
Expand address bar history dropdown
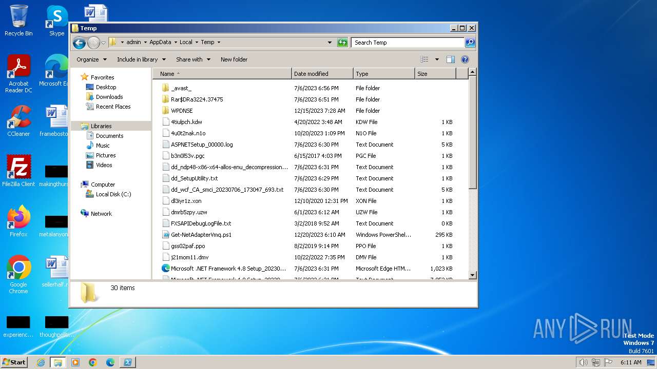coord(330,43)
